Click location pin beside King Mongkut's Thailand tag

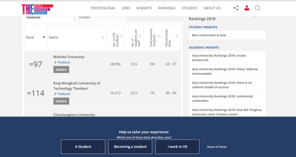coord(55,94)
